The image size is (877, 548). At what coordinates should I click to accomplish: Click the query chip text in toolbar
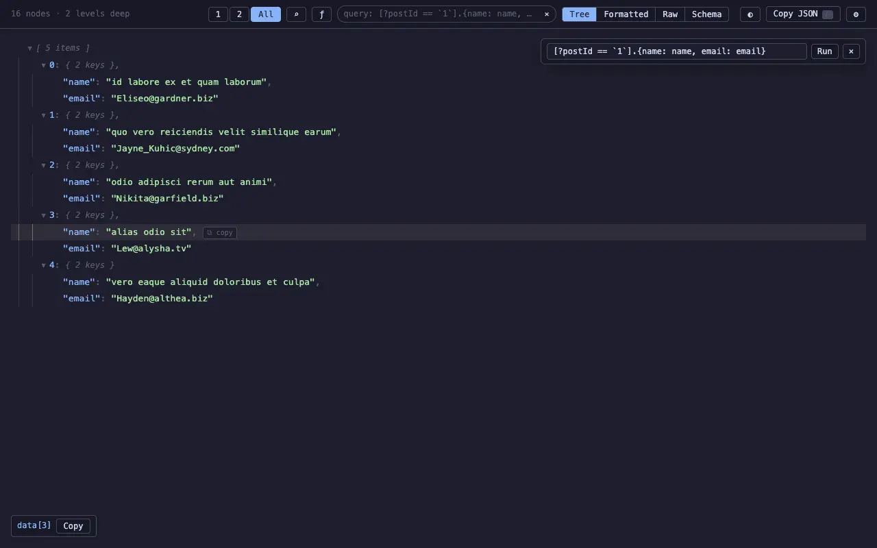coord(438,14)
